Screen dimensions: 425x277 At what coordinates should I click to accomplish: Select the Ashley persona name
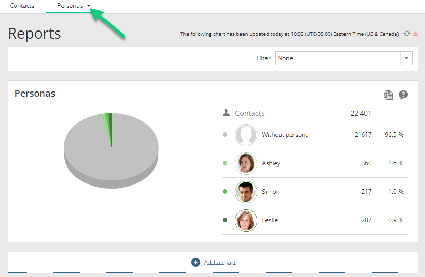pos(271,163)
